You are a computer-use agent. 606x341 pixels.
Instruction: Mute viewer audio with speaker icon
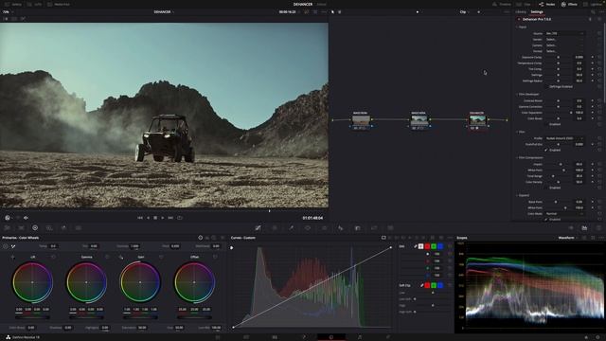point(26,218)
